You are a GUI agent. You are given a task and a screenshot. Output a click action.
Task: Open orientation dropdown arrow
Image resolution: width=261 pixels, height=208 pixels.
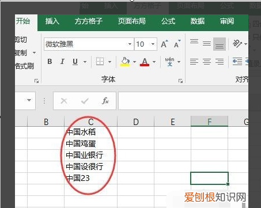[245, 44]
